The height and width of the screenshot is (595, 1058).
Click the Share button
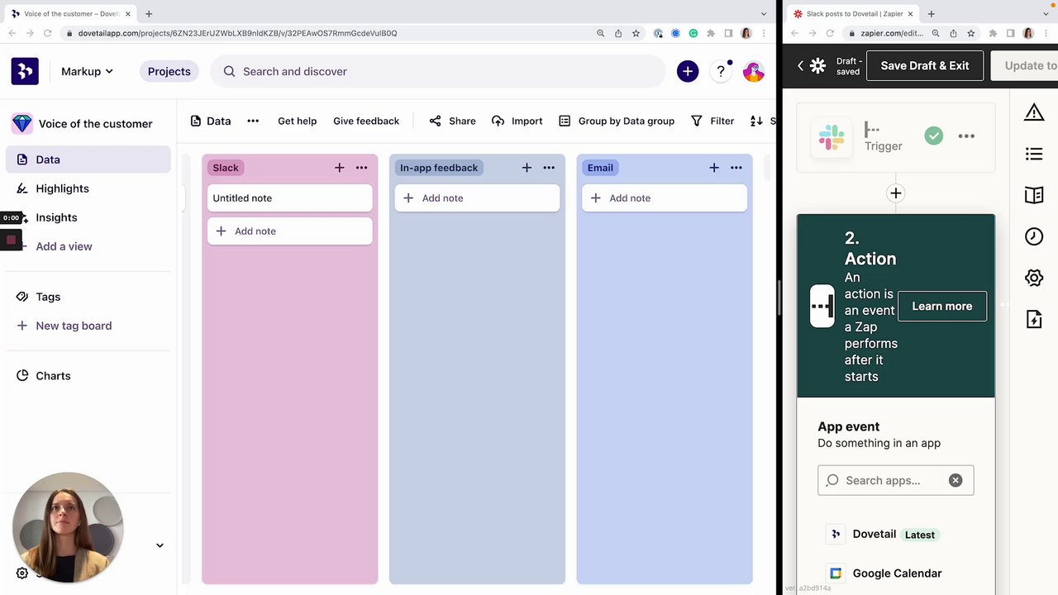click(x=452, y=121)
